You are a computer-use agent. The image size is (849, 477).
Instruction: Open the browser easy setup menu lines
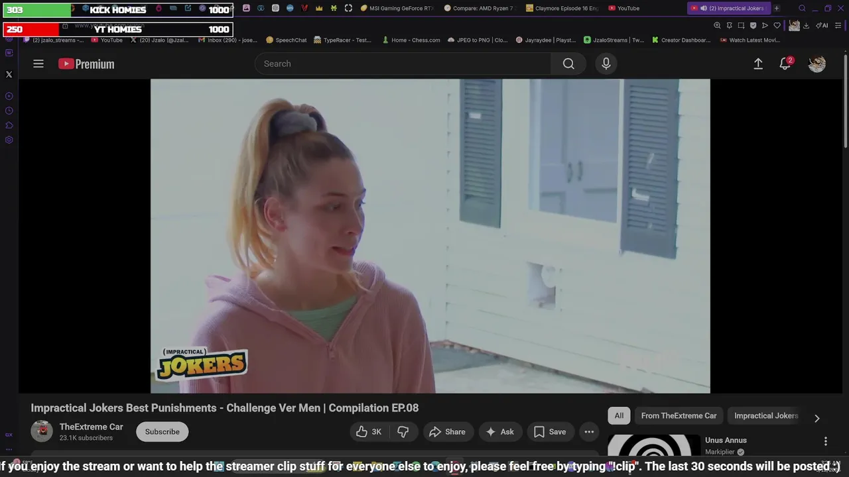pyautogui.click(x=837, y=25)
